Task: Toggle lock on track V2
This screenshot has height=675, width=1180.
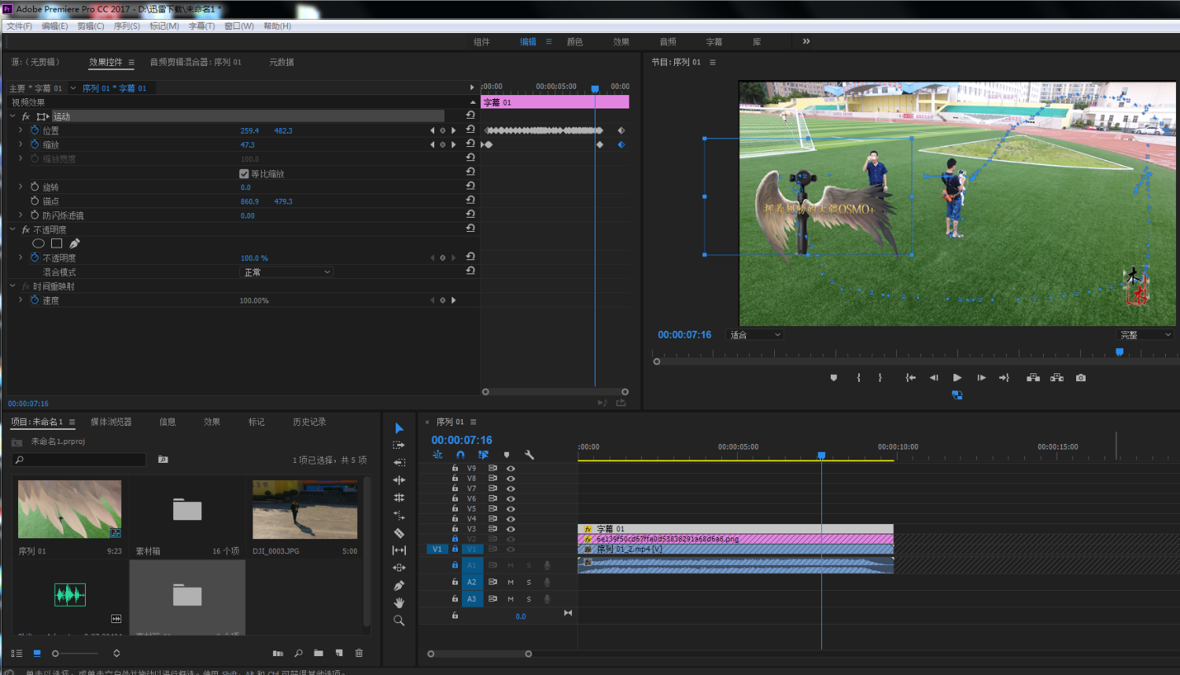Action: [455, 539]
